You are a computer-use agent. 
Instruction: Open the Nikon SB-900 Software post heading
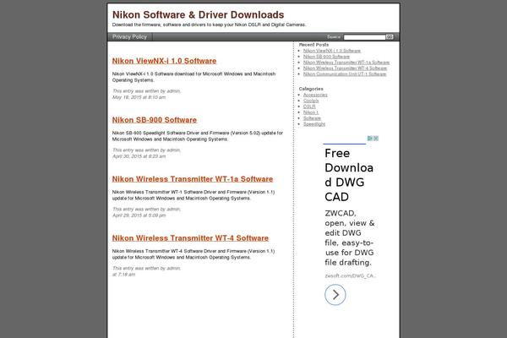tap(155, 120)
